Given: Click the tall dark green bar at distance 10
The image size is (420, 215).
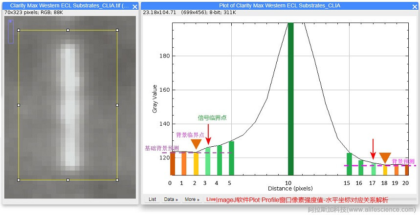Looking at the screenshot, I should (290, 98).
